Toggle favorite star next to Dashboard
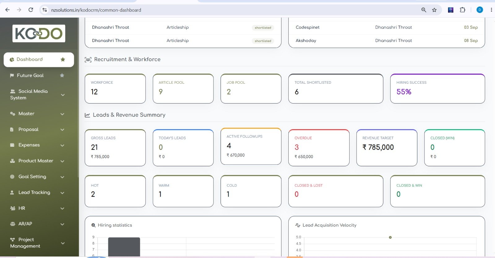The width and height of the screenshot is (495, 258). click(x=63, y=59)
